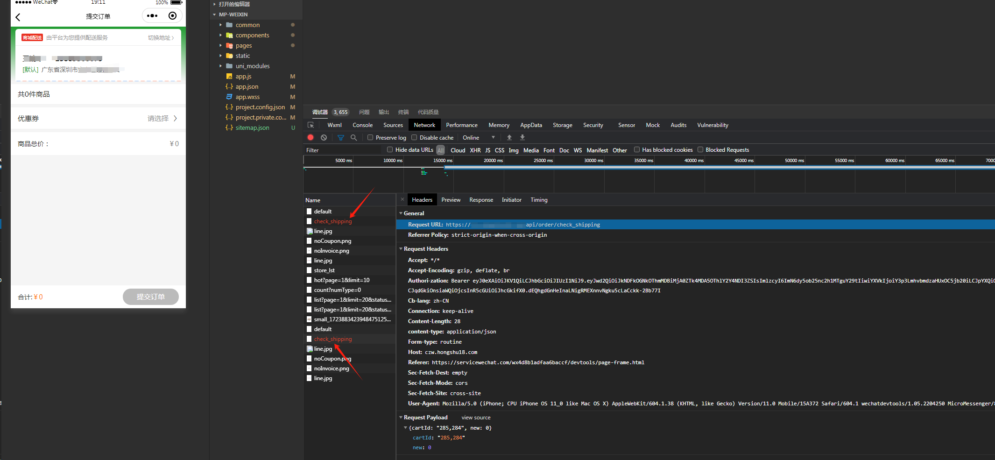Open the sitemap.json file
This screenshot has width=995, height=460.
click(x=252, y=127)
